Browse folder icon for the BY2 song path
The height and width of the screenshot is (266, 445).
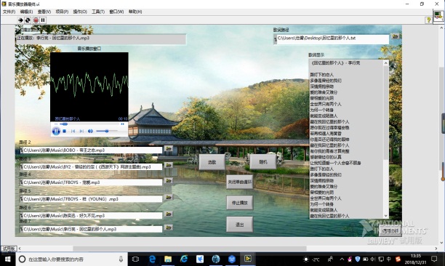(169, 165)
